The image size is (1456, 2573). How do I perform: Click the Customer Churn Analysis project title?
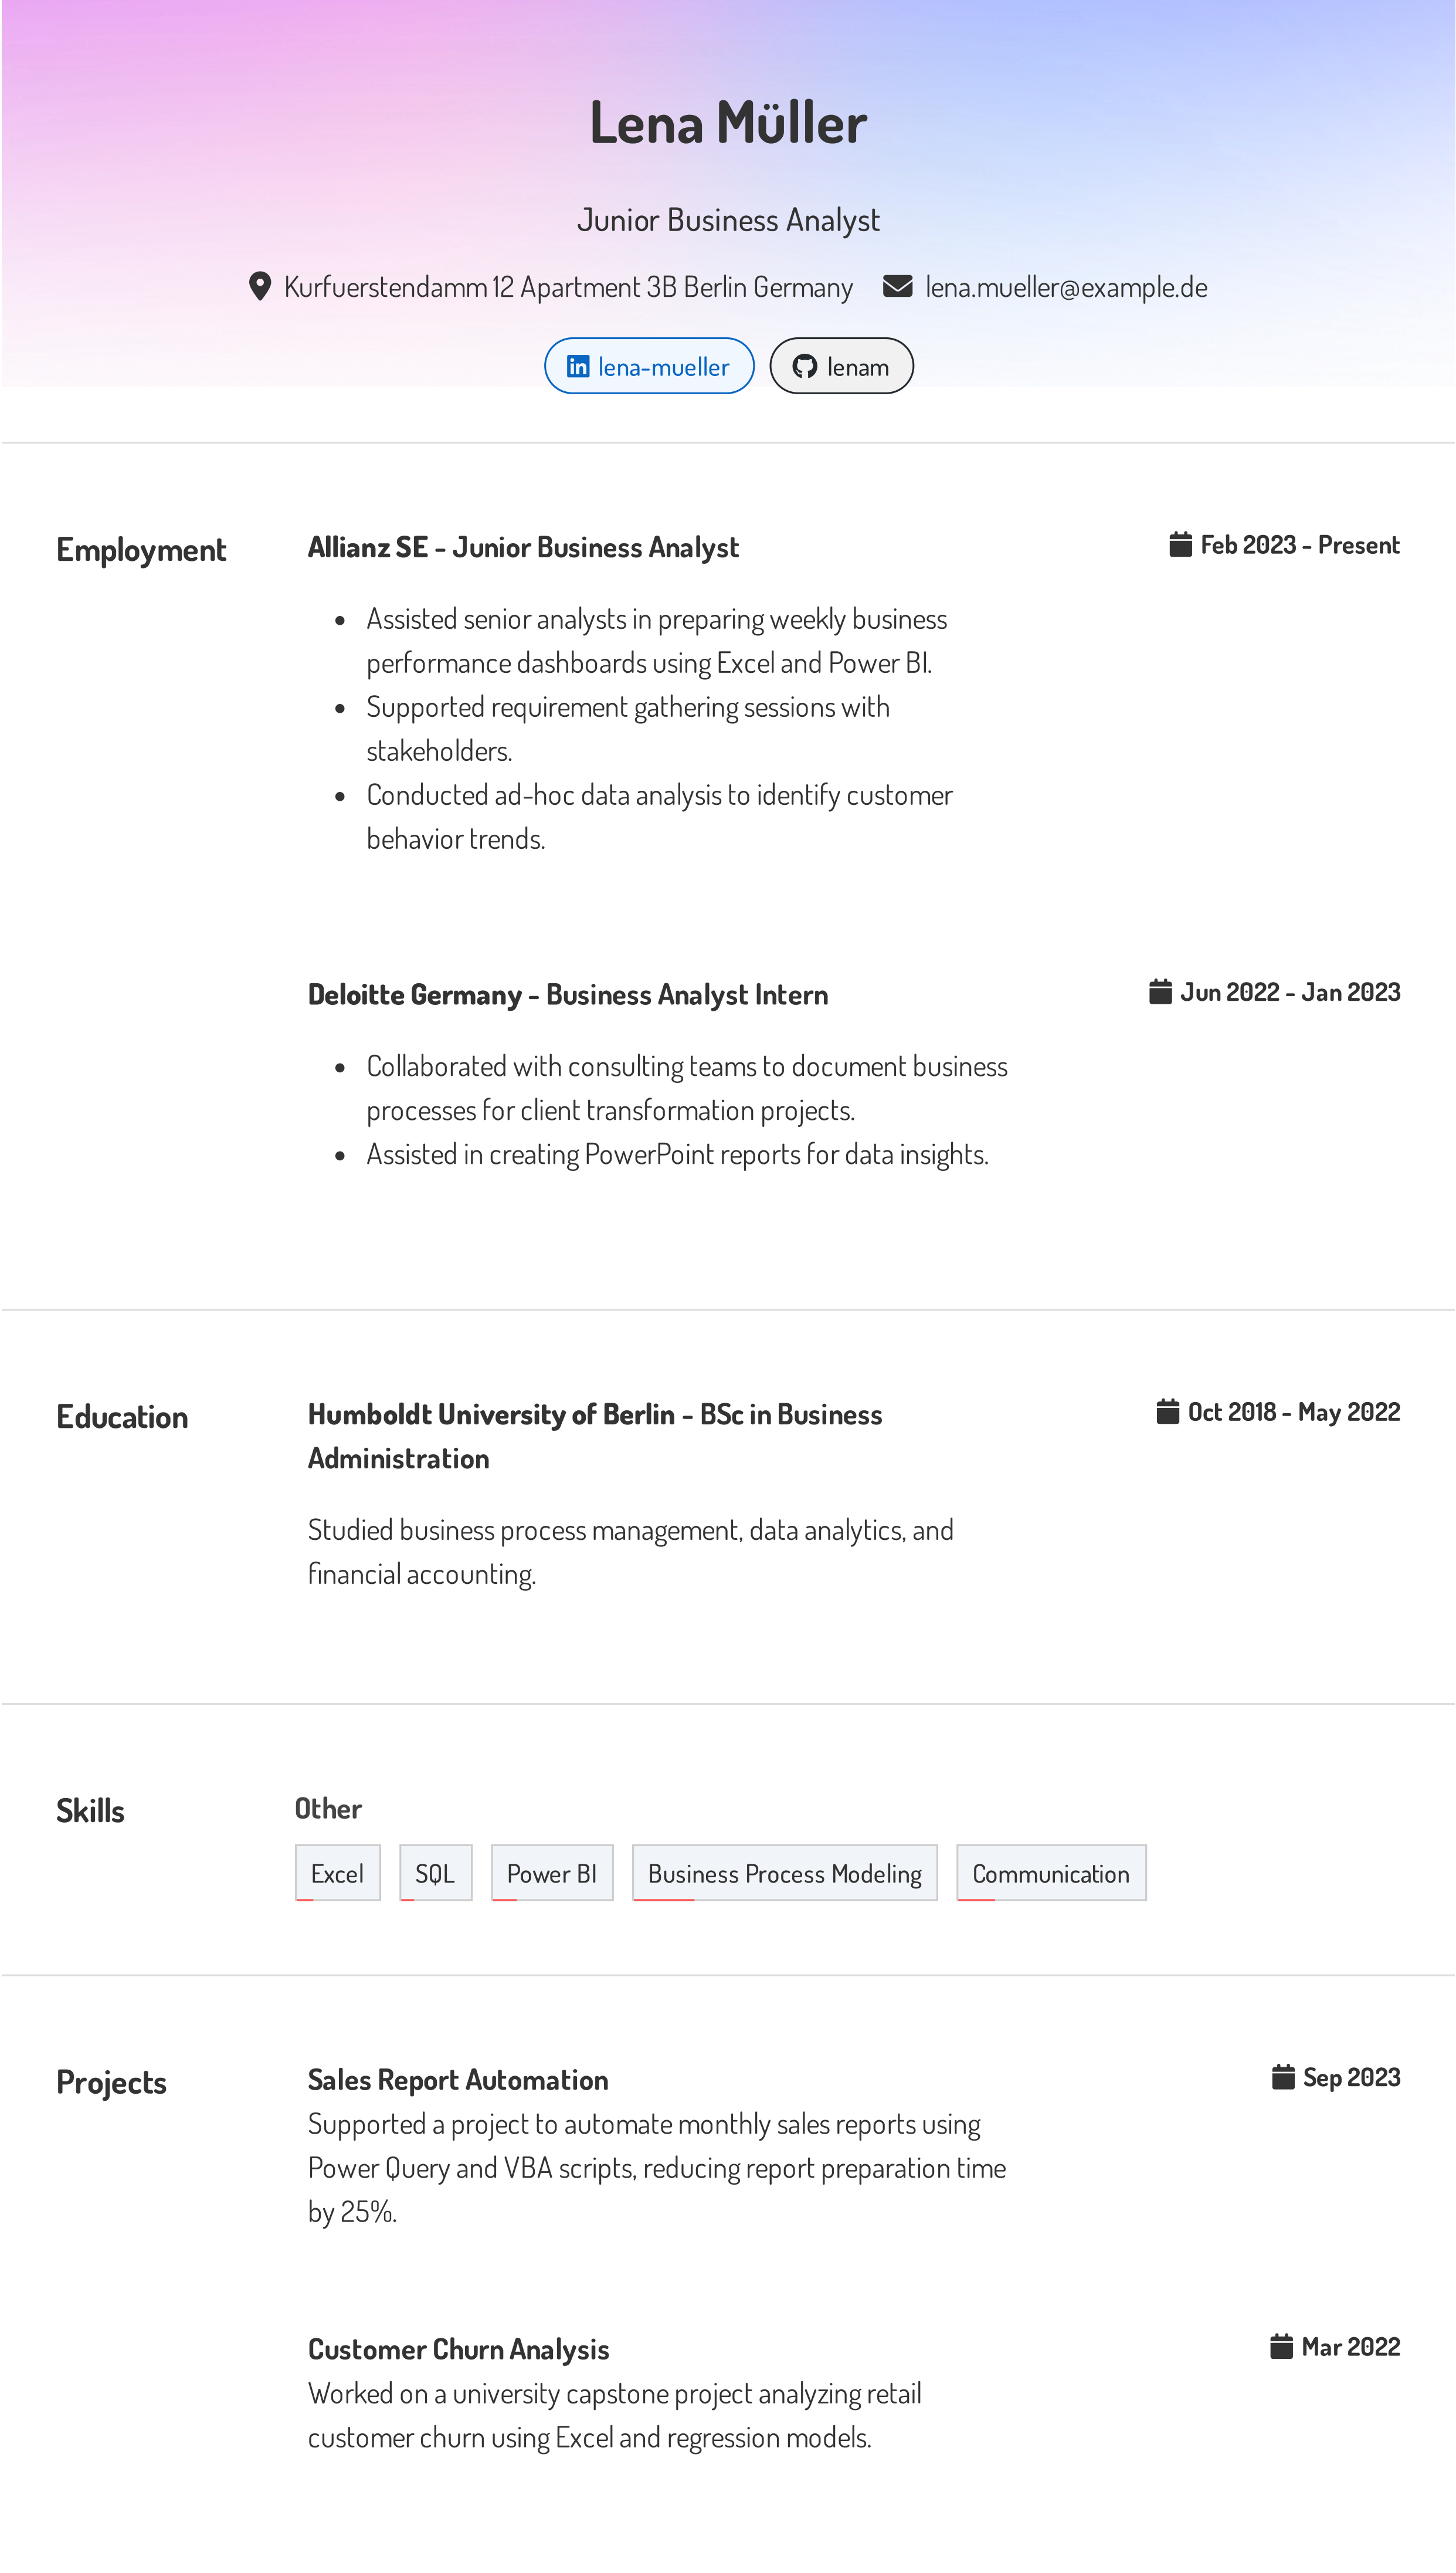click(458, 2349)
